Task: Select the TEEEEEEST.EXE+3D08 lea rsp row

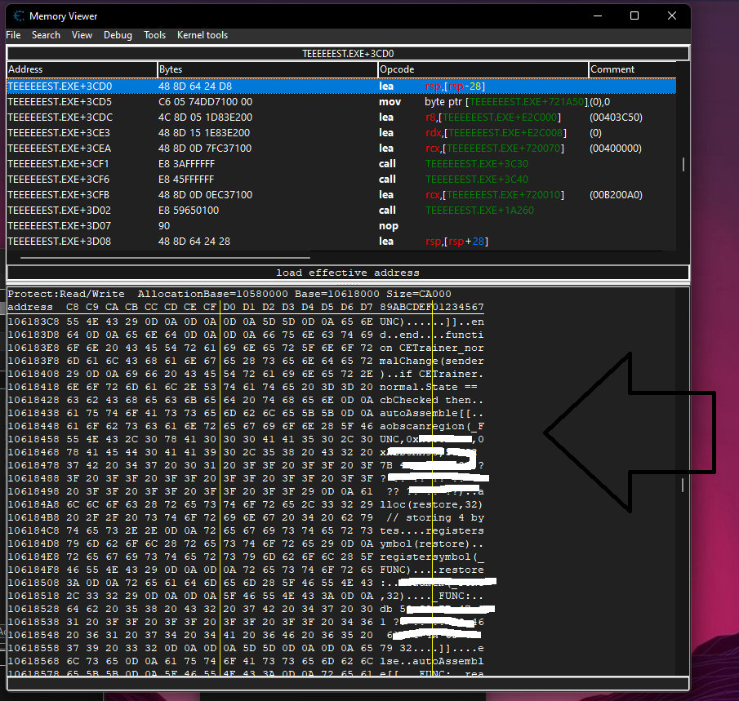Action: (x=341, y=242)
